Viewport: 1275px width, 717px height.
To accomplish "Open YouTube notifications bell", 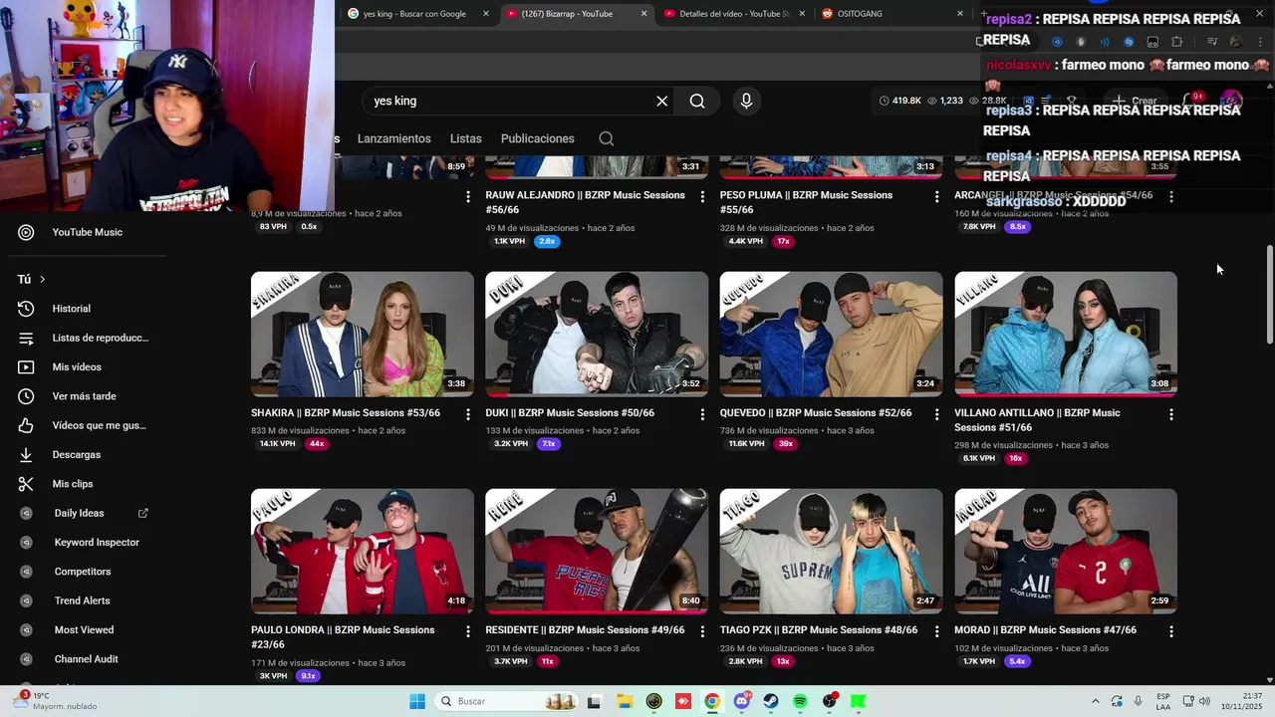I will [x=1191, y=101].
